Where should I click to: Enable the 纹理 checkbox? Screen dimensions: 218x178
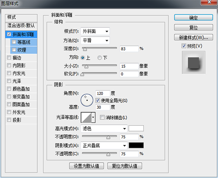(x=14, y=50)
